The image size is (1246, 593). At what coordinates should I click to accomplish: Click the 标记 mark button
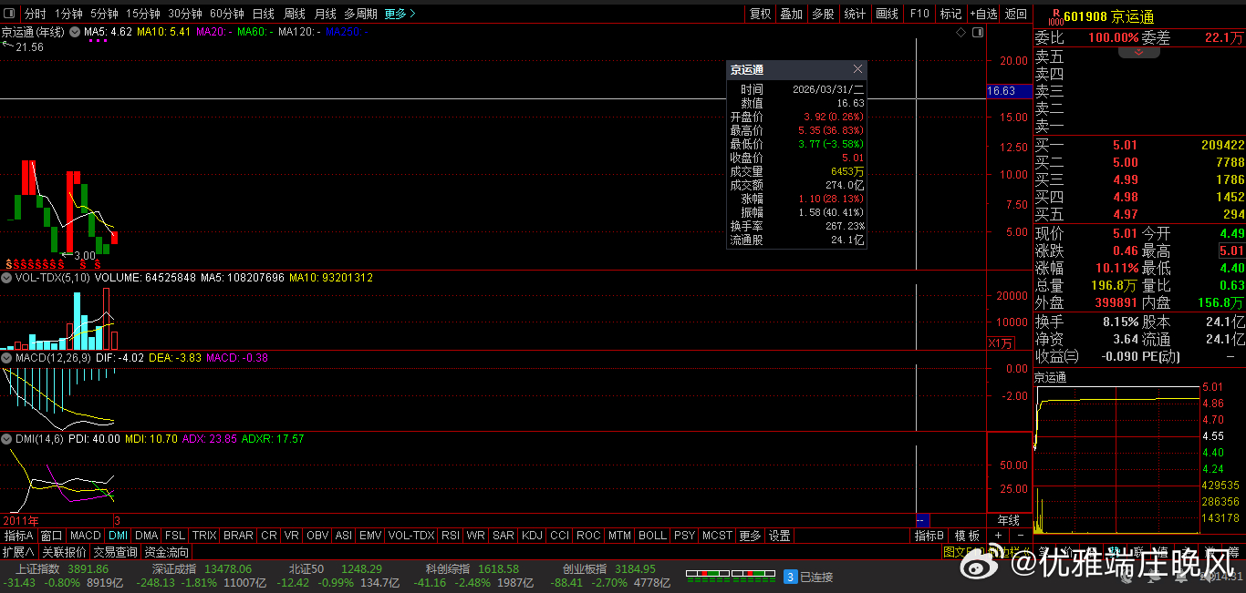tap(950, 14)
